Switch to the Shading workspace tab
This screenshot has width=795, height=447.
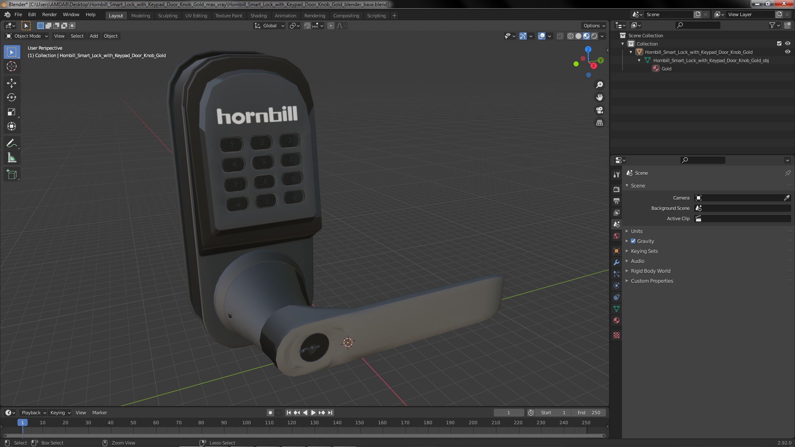tap(258, 16)
